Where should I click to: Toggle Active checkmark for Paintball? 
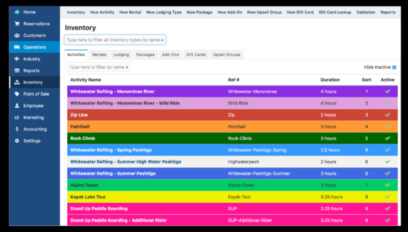[x=387, y=127]
